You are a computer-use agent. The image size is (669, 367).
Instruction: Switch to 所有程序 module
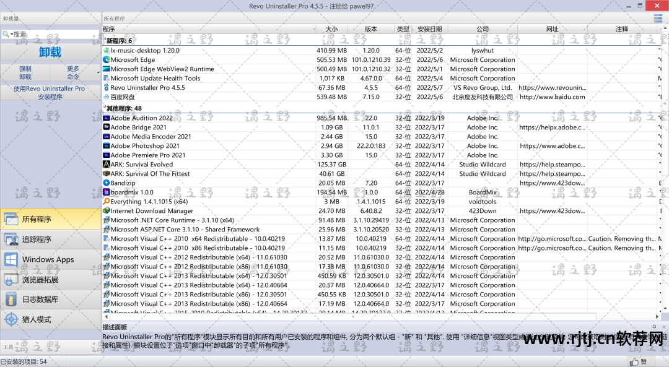click(x=50, y=219)
